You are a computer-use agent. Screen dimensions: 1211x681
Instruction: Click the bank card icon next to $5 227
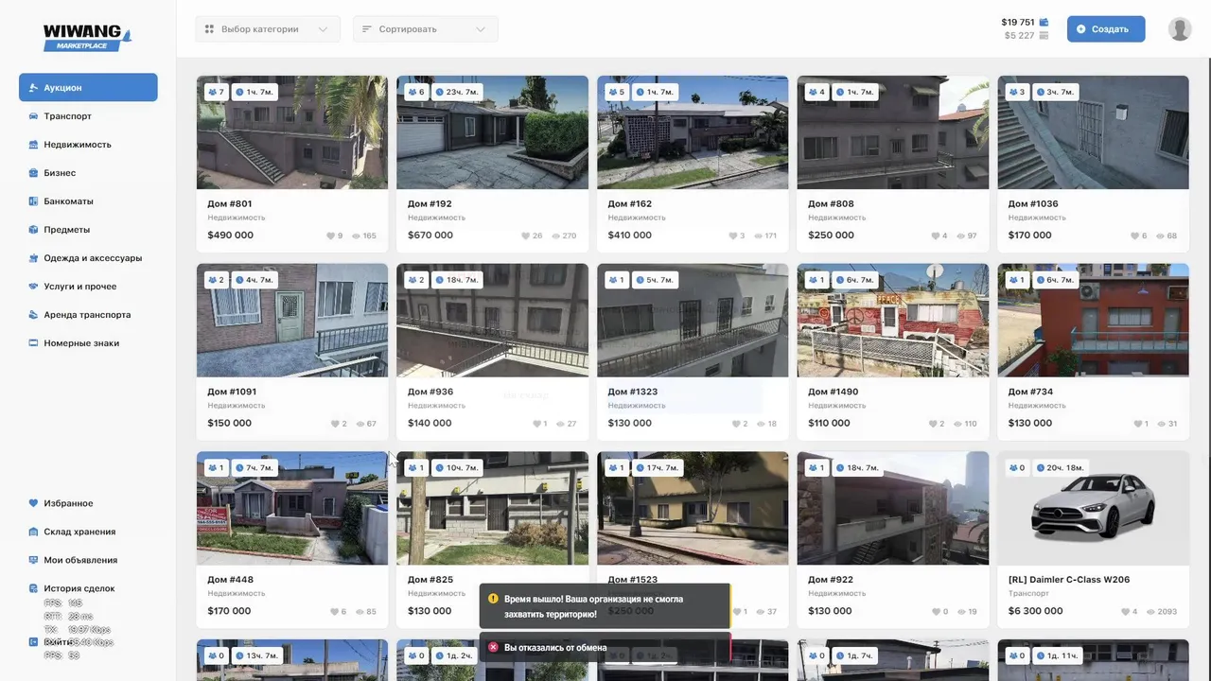(1044, 36)
